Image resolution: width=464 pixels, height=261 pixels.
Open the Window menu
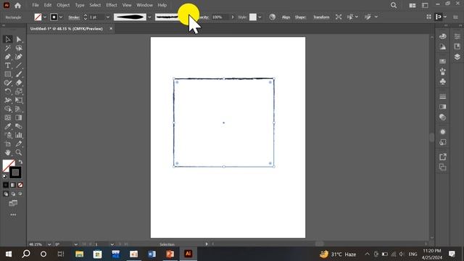(x=145, y=5)
